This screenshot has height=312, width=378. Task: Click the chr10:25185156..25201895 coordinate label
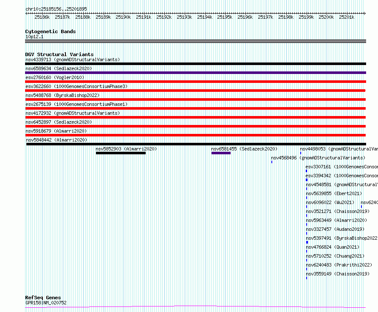(x=56, y=9)
